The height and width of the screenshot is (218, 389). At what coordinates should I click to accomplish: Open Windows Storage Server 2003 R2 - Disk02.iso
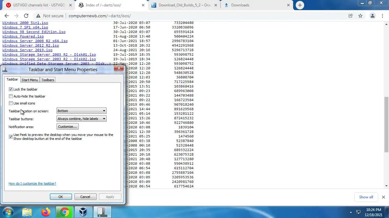pos(49,59)
